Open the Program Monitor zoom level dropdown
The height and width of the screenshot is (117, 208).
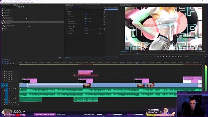(131, 51)
